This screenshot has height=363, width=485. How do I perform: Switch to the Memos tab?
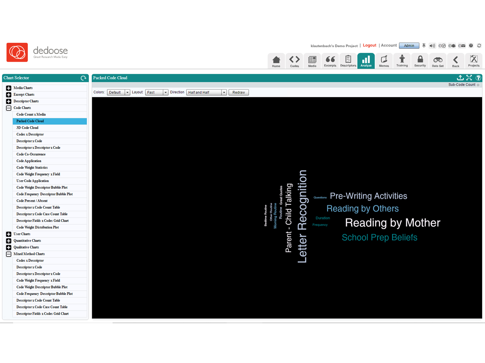tap(384, 60)
